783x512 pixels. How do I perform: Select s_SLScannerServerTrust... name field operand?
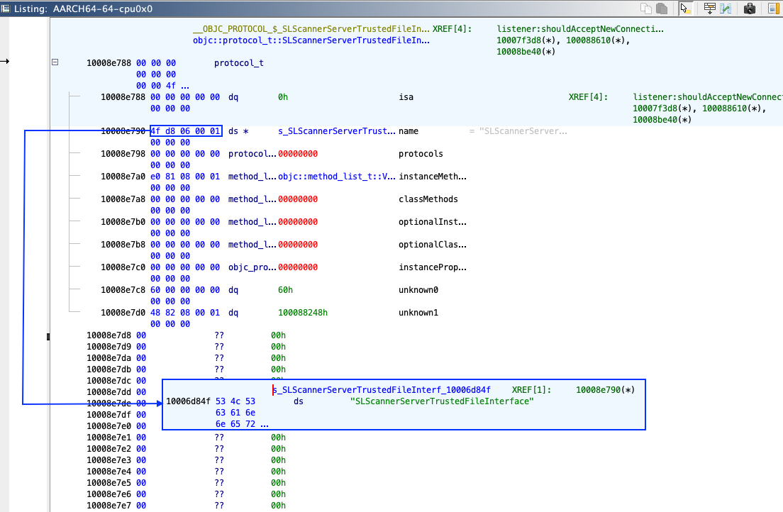[337, 131]
